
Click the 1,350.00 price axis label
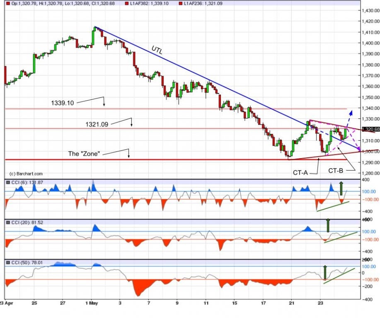[x=370, y=97]
